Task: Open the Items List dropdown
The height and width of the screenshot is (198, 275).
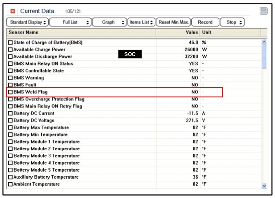Action: [x=141, y=22]
